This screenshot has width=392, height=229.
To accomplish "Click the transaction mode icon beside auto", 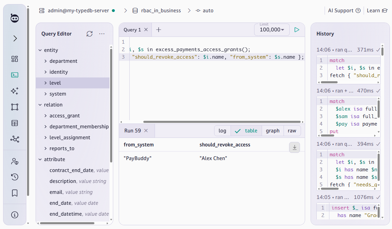I will tap(198, 11).
